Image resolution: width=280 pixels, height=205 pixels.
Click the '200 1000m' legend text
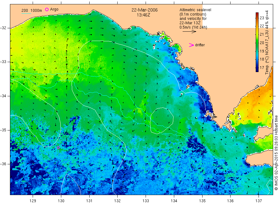click(x=32, y=11)
